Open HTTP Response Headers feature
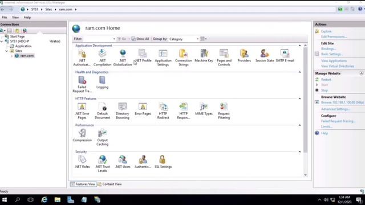 tap(184, 111)
